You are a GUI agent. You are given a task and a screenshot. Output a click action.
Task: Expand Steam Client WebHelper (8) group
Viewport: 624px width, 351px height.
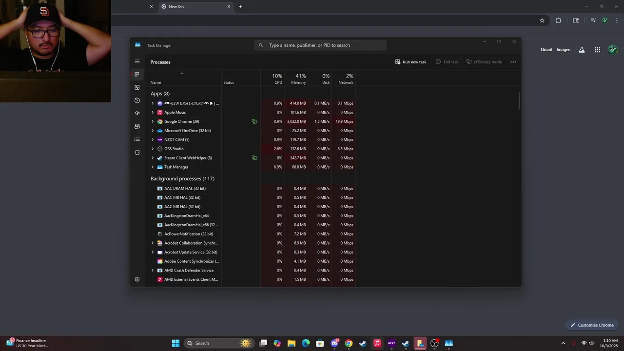pos(153,158)
